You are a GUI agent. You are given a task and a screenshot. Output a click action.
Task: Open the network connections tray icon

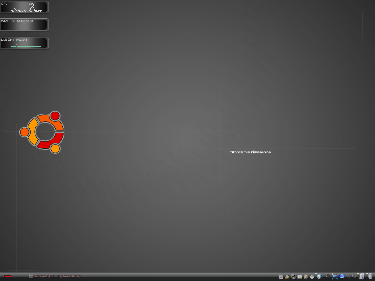click(335, 276)
